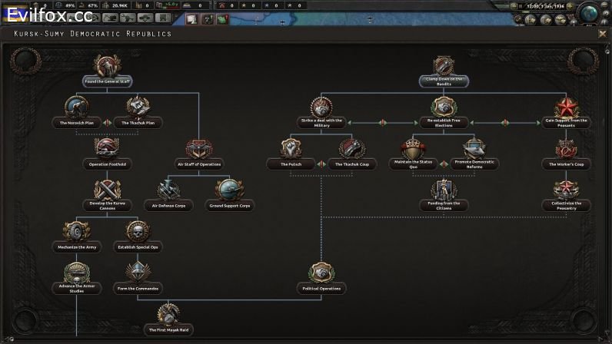Choose The Putsch focus icon
Viewport: 612px width, 344px height.
pos(290,151)
